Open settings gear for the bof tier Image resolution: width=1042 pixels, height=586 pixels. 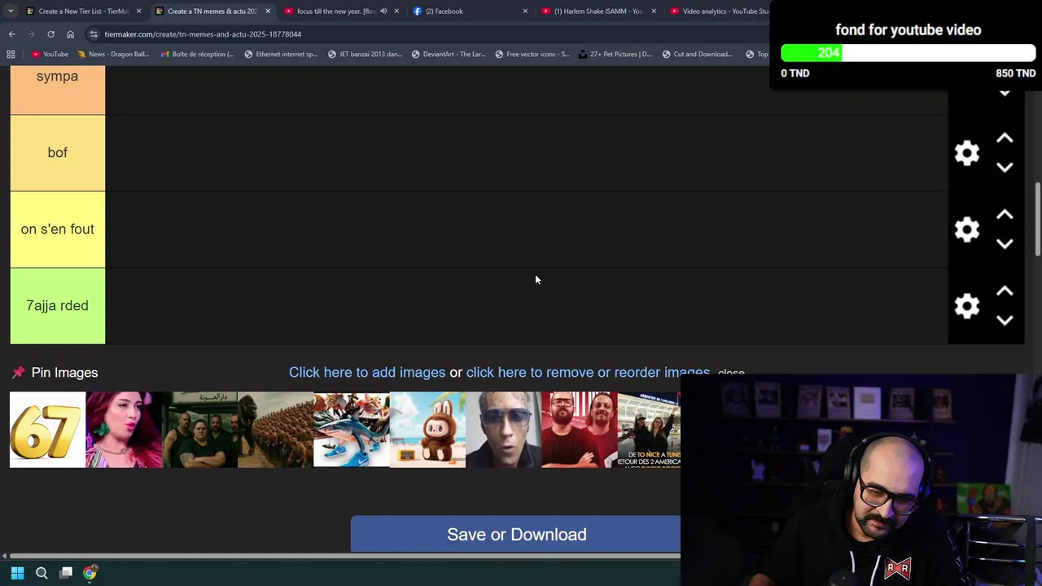966,153
